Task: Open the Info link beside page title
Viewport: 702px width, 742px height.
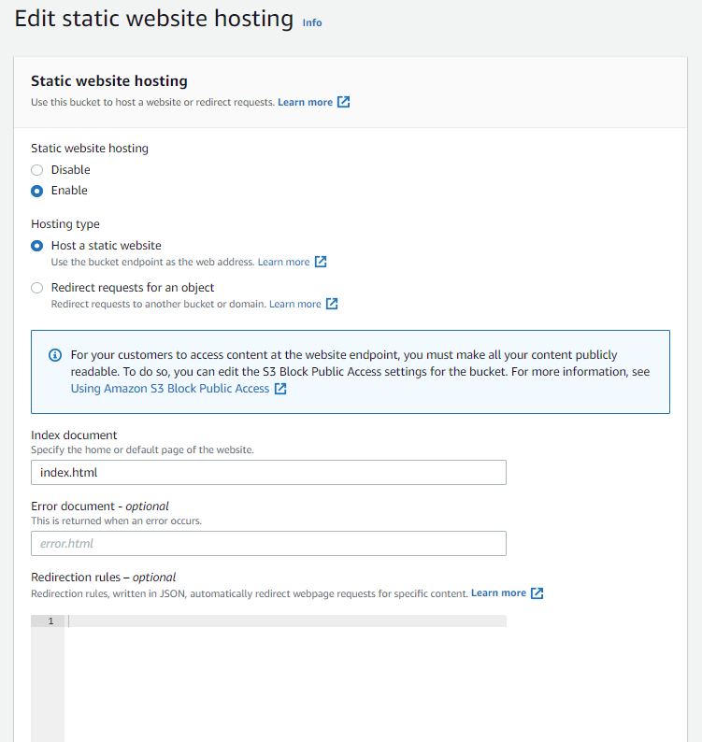Action: (x=312, y=22)
